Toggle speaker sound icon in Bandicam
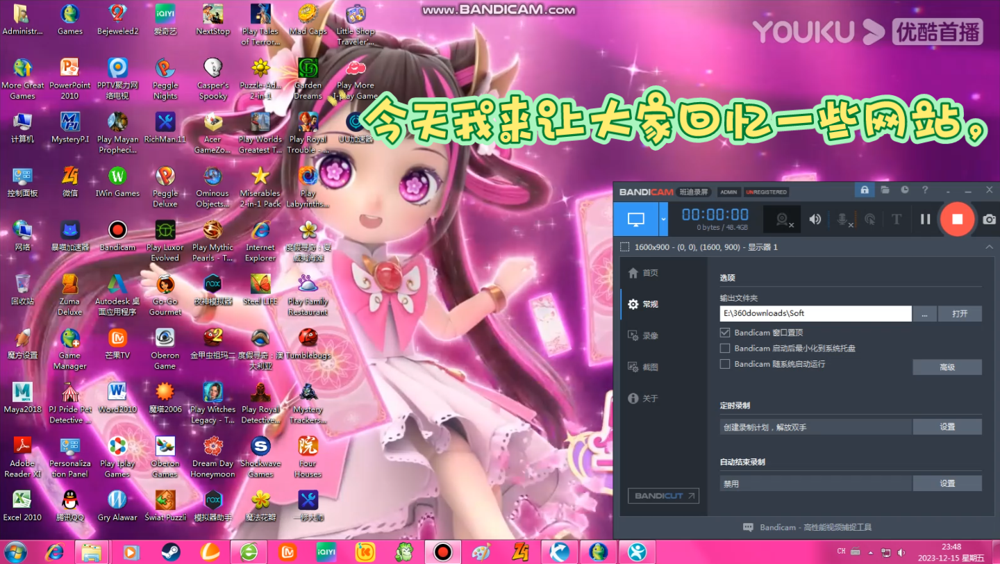The width and height of the screenshot is (1000, 564). [815, 219]
